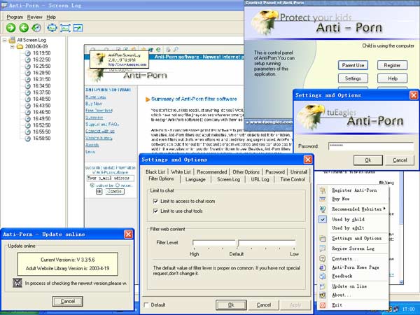Open the Language tab
The image size is (420, 315).
195,179
